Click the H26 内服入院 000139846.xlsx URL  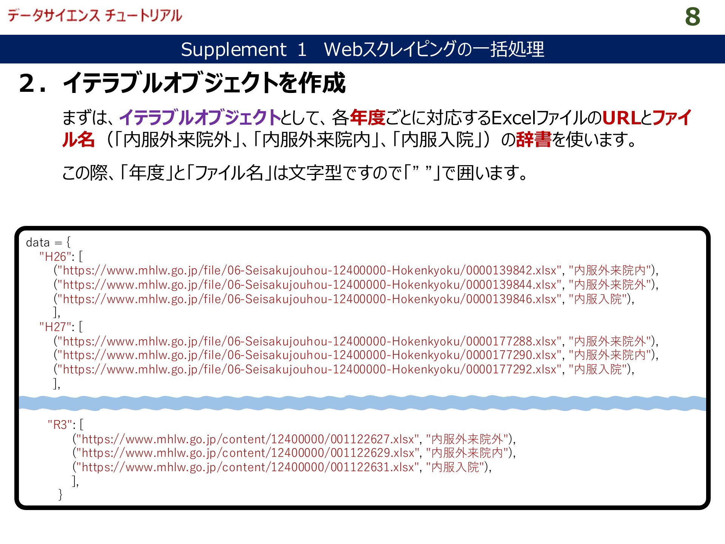(309, 299)
